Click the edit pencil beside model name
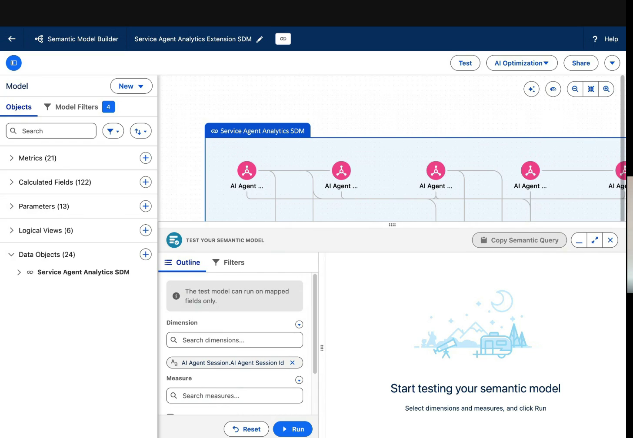The height and width of the screenshot is (438, 633). [x=260, y=39]
